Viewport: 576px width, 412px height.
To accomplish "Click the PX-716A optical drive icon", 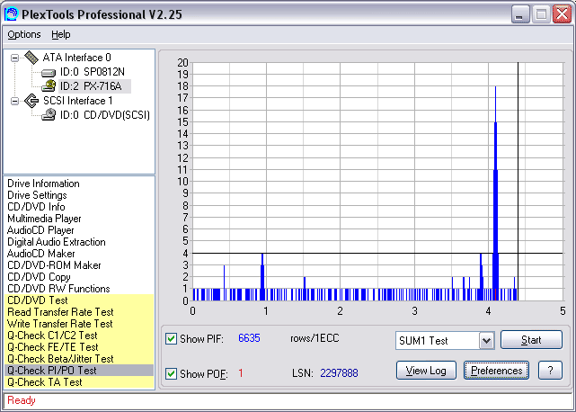I will coord(49,86).
